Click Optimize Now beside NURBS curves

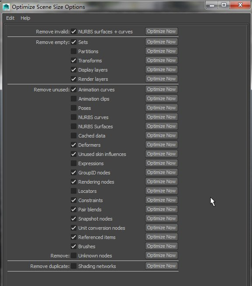click(161, 117)
